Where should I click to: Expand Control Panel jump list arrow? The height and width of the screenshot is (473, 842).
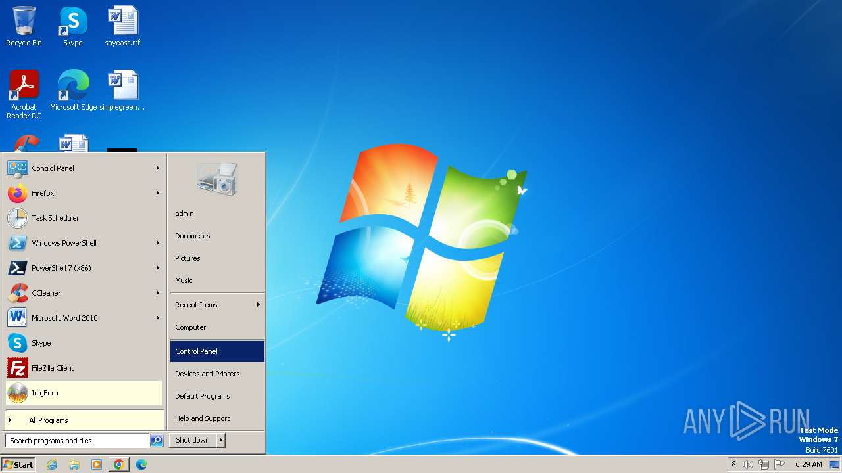pyautogui.click(x=158, y=168)
